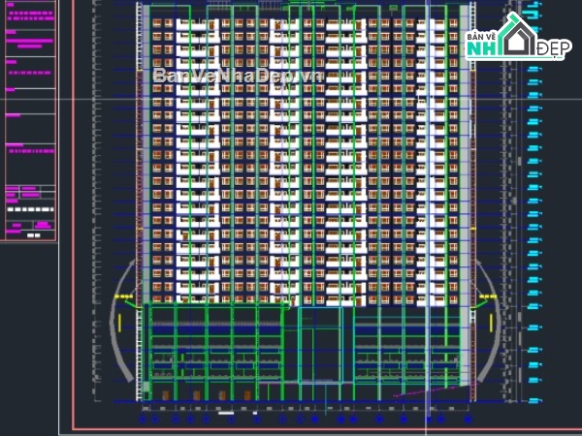Image resolution: width=582 pixels, height=436 pixels.
Task: Pick the last blue grid axis bubble at bottom right
Action: click(468, 420)
